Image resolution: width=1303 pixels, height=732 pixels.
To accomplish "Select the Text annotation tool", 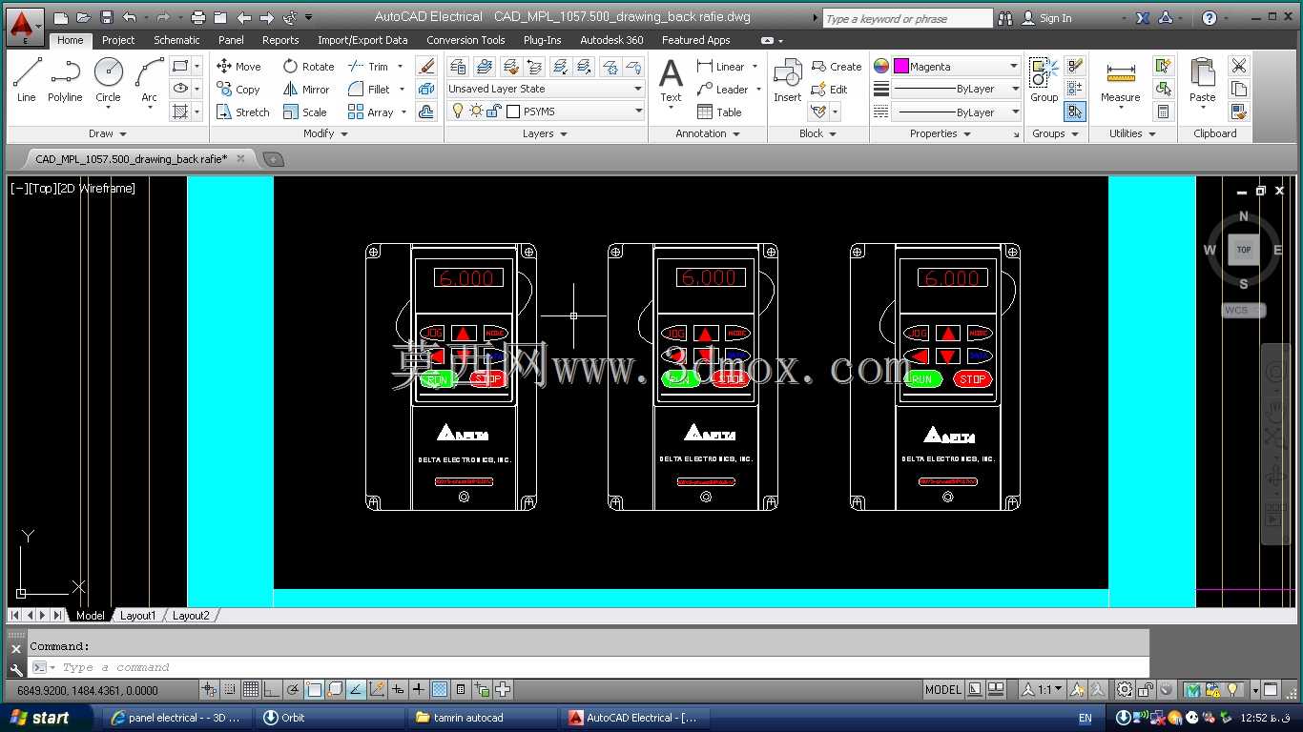I will click(672, 81).
